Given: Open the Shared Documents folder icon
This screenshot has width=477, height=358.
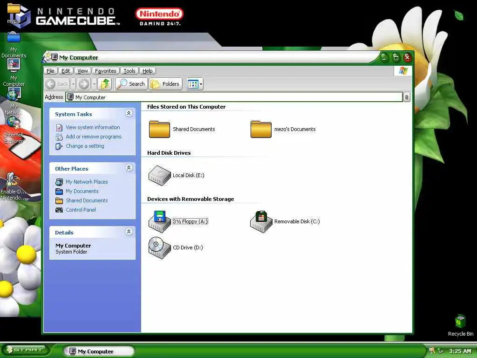Looking at the screenshot, I should coord(159,129).
